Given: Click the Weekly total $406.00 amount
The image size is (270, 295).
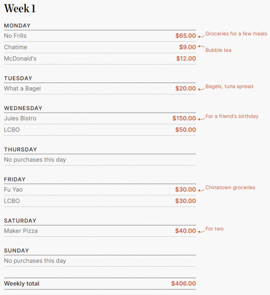Looking at the screenshot, I should click(184, 284).
